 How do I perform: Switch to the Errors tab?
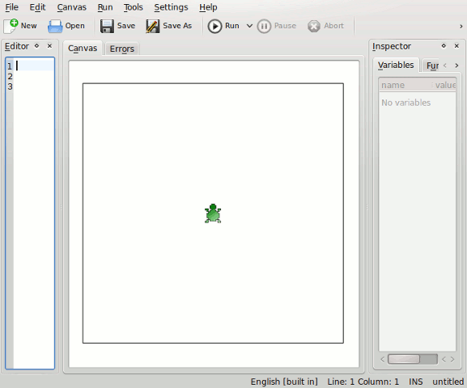pyautogui.click(x=122, y=48)
